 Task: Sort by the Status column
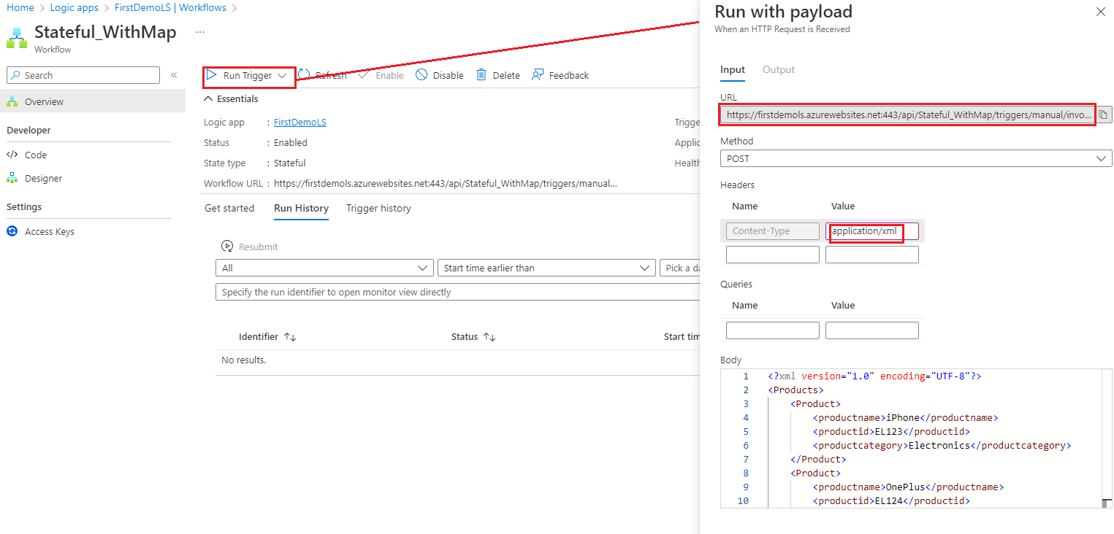473,336
